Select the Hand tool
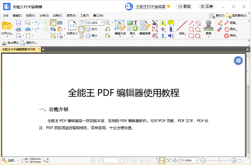Image resolution: width=251 pixels, height=165 pixels. [53, 22]
